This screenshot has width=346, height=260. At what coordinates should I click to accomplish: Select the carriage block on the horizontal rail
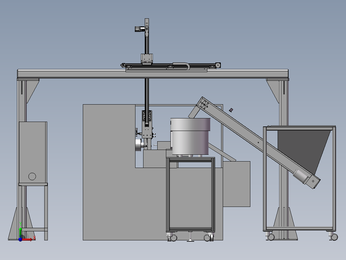click(147, 59)
